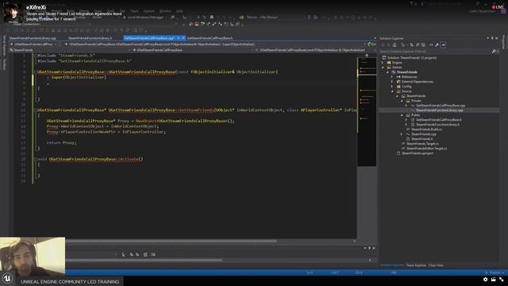Click Collapse All in Solution Explorer toolbar
508x286 pixels.
point(418,44)
